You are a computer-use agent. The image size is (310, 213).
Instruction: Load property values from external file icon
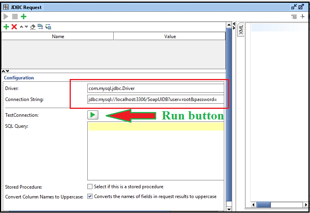(41, 26)
